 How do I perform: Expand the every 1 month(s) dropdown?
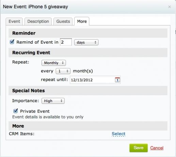tap(63, 71)
